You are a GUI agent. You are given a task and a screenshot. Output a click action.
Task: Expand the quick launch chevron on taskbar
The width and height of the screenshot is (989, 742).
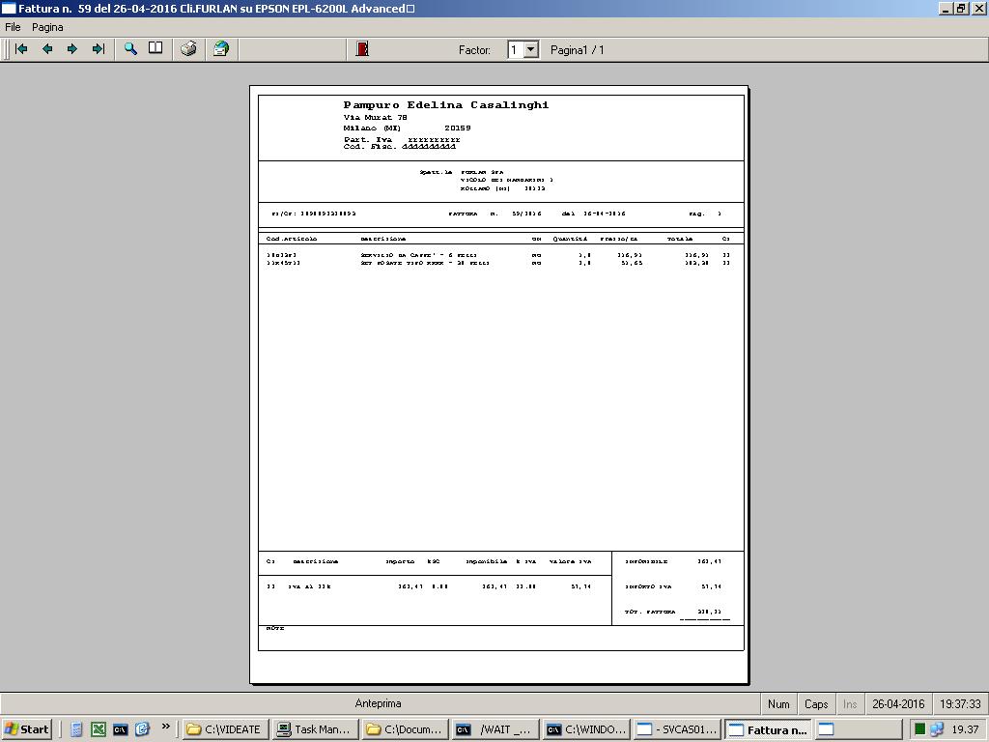point(166,728)
